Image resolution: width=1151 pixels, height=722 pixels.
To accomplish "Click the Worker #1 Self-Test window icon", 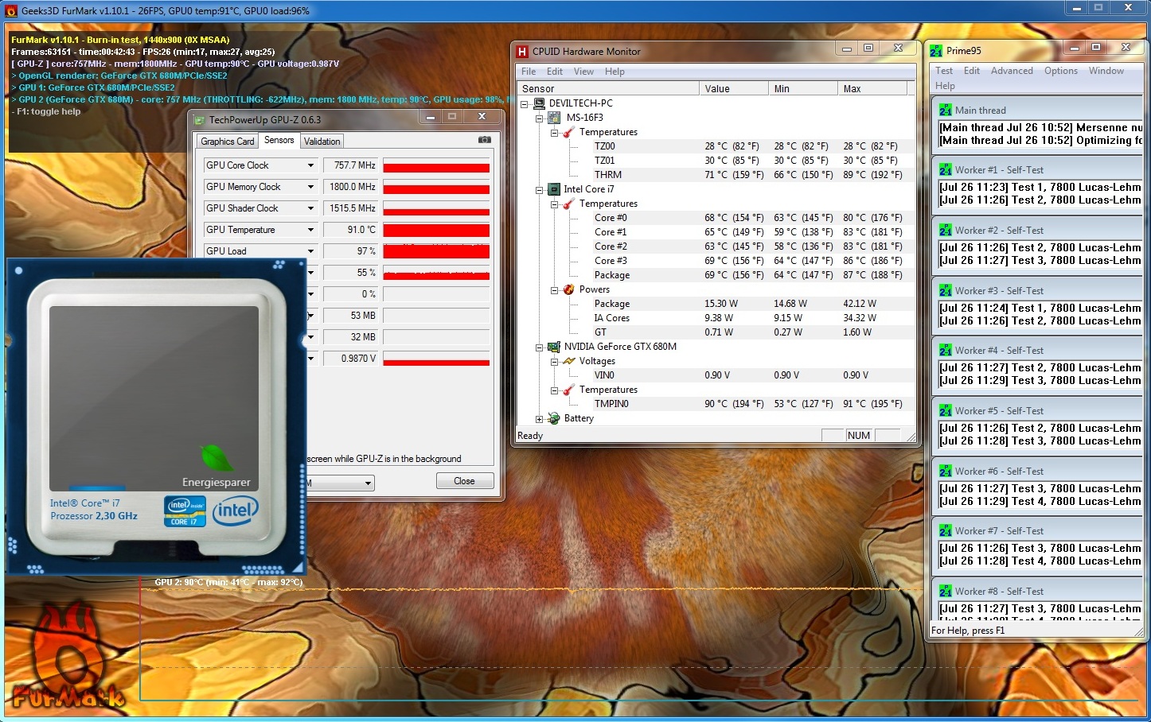I will 946,169.
